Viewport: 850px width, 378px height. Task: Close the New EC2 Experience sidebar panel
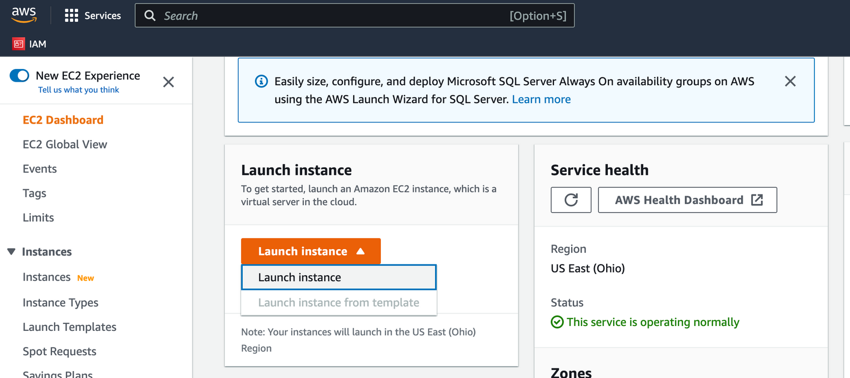click(x=168, y=82)
